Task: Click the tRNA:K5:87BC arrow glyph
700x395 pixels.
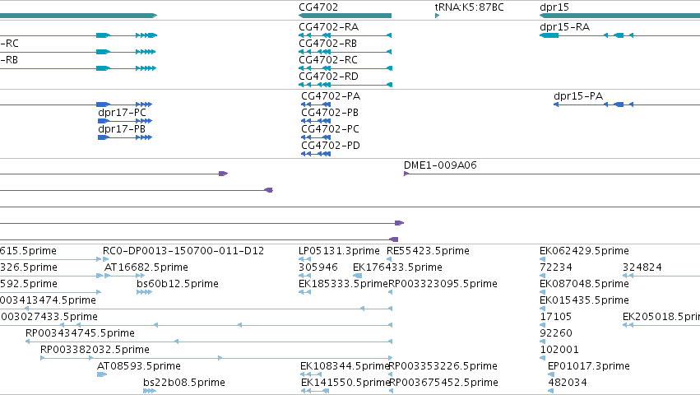Action: click(x=437, y=16)
